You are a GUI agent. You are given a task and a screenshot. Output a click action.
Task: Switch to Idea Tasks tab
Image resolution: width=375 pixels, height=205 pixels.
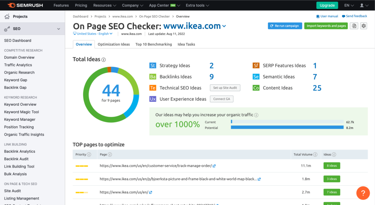(x=186, y=44)
